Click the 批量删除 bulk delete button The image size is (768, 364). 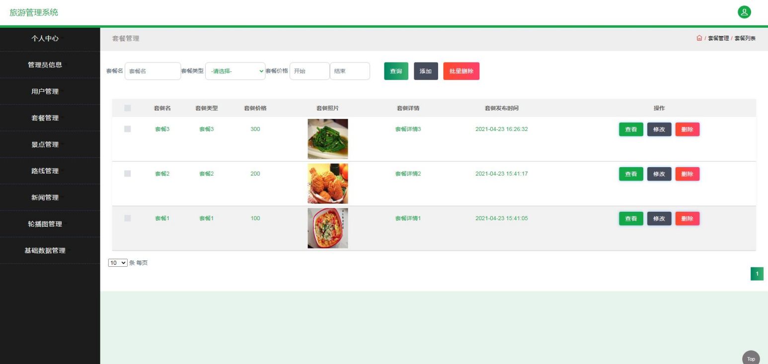[461, 71]
